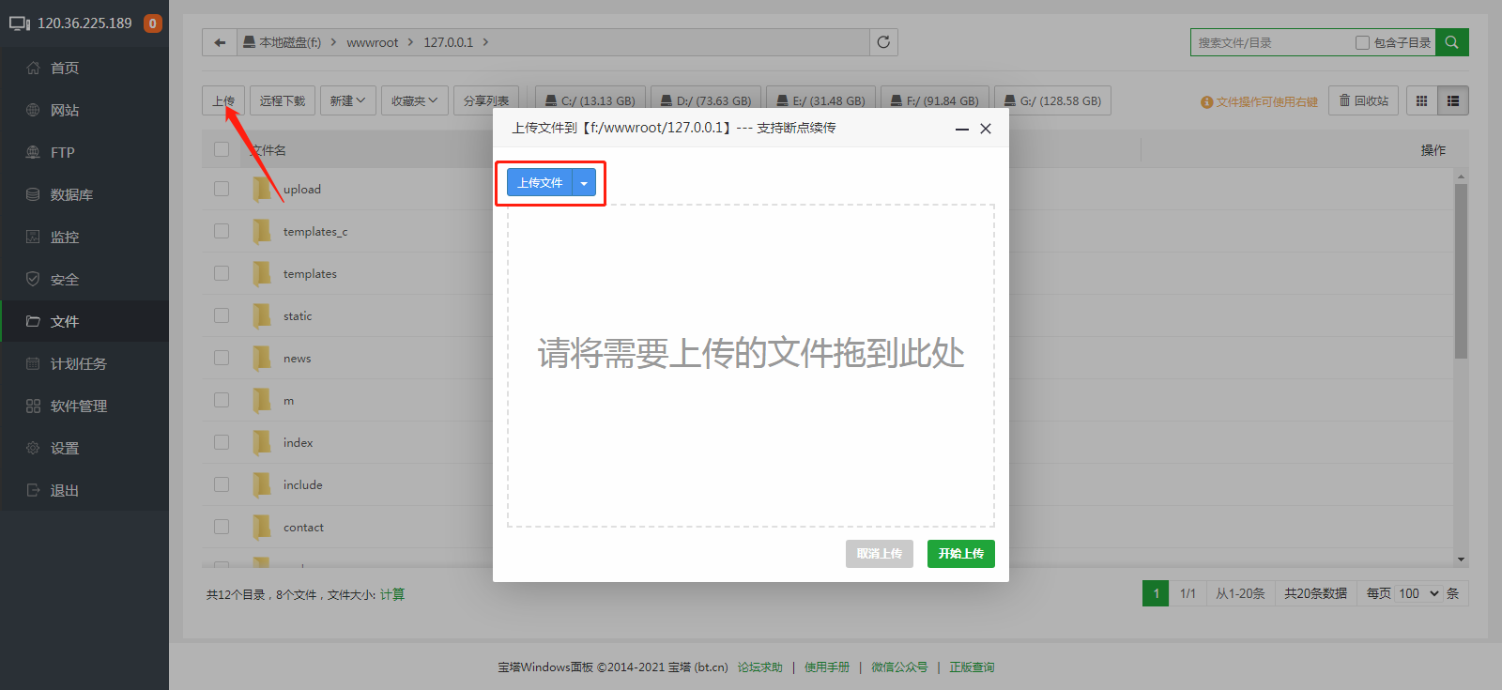Image resolution: width=1502 pixels, height=690 pixels.
Task: Switch to C:/ (13.13 GB) drive
Action: tap(590, 100)
